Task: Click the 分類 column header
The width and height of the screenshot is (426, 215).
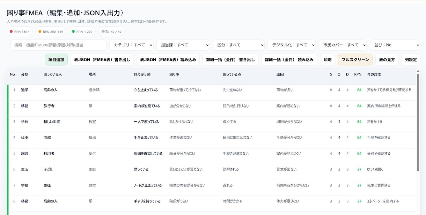Action: click(25, 74)
